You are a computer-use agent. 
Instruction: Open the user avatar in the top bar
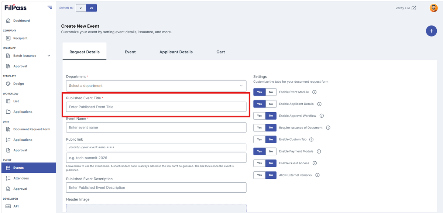coord(434,8)
